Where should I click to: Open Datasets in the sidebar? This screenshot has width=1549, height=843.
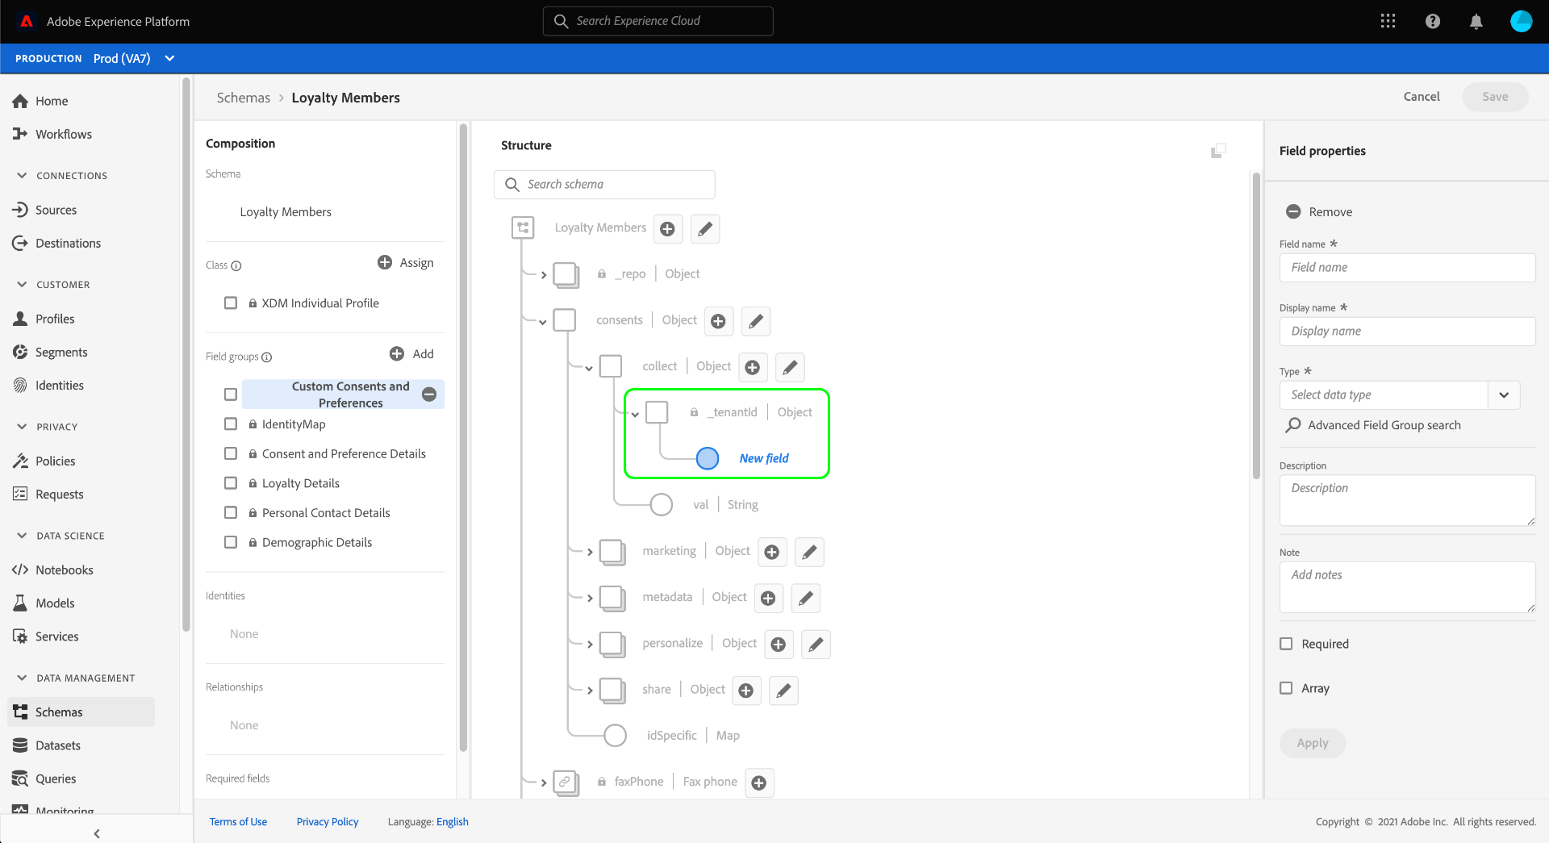[x=47, y=745]
